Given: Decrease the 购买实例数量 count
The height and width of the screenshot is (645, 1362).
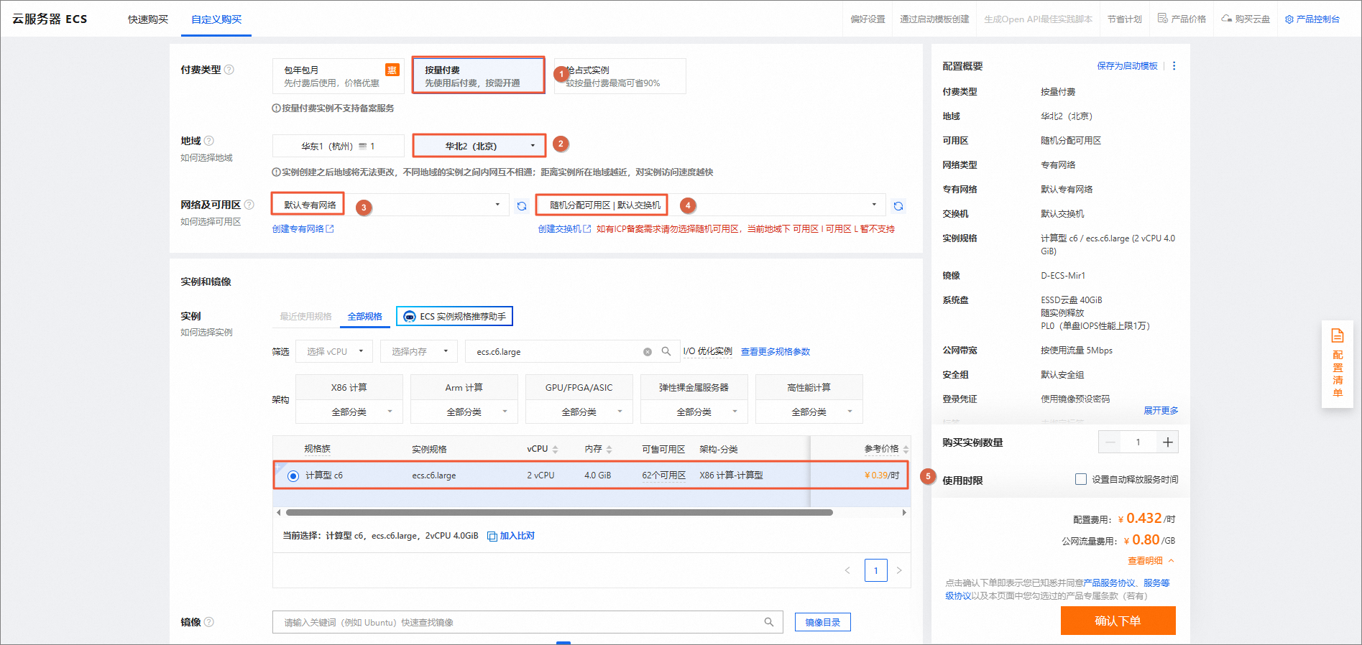Looking at the screenshot, I should coord(1110,442).
